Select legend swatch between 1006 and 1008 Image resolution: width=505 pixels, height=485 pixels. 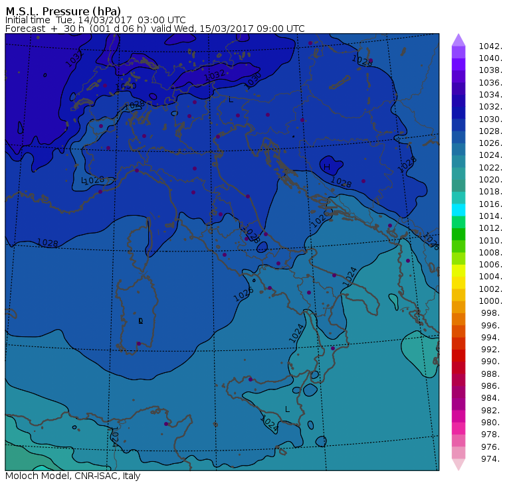[458, 259]
